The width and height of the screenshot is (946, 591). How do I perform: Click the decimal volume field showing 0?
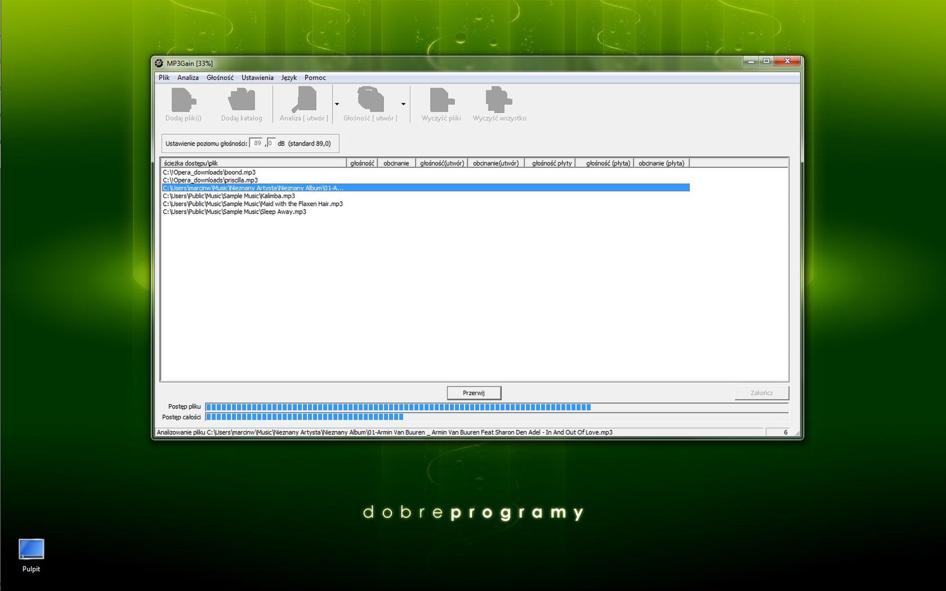(271, 144)
